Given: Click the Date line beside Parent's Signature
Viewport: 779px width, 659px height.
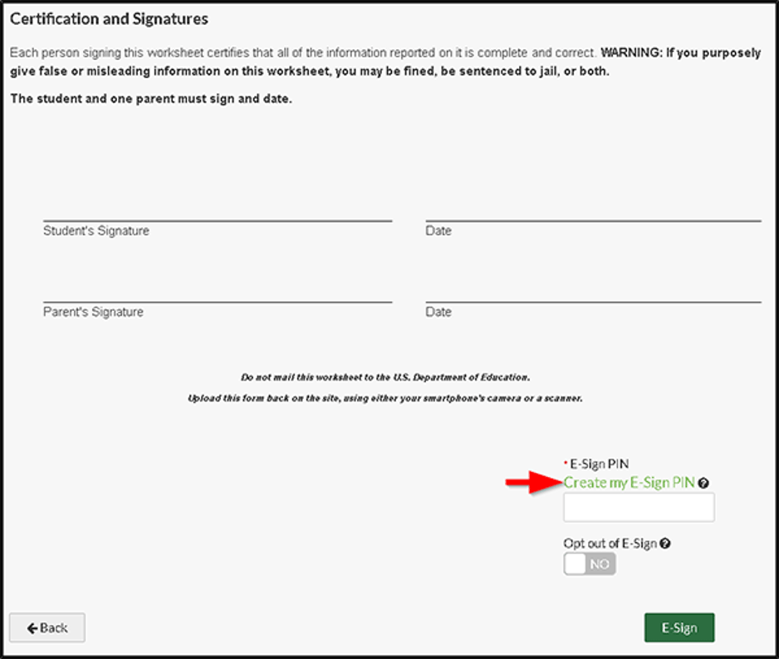Looking at the screenshot, I should tap(593, 302).
